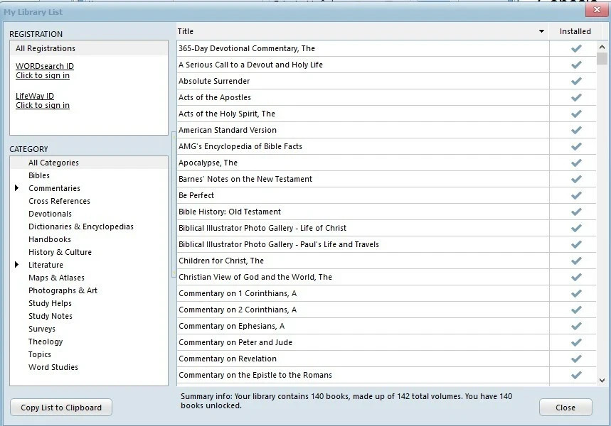Click the Title column sort arrow

543,31
